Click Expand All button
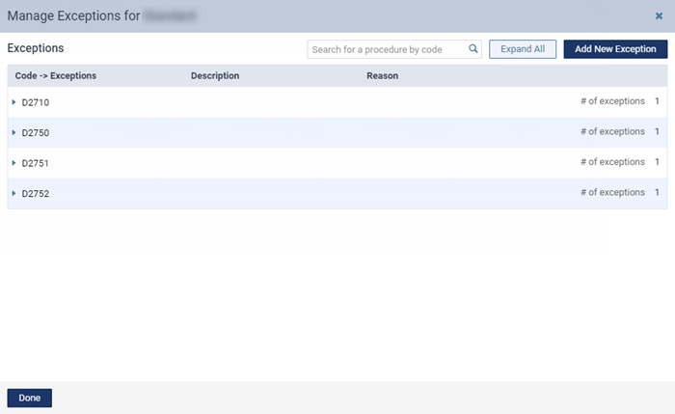 pos(523,49)
